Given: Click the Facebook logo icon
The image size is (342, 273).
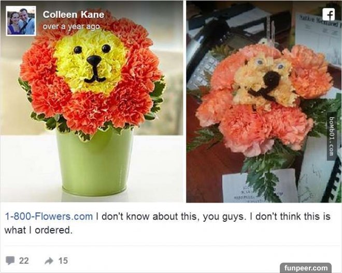Looking at the screenshot, I should click(x=328, y=13).
